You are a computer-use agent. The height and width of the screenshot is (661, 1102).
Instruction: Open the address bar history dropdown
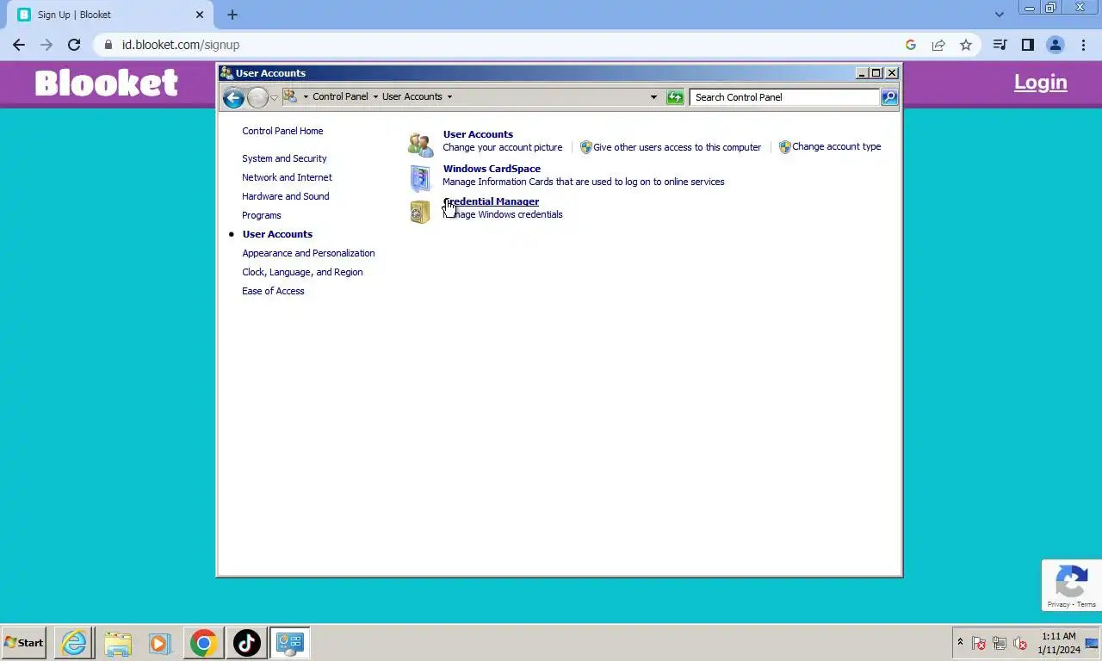tap(653, 97)
